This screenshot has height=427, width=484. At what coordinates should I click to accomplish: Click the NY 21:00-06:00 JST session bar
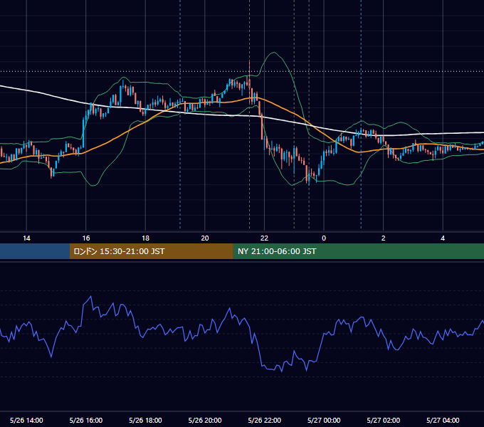click(x=358, y=251)
